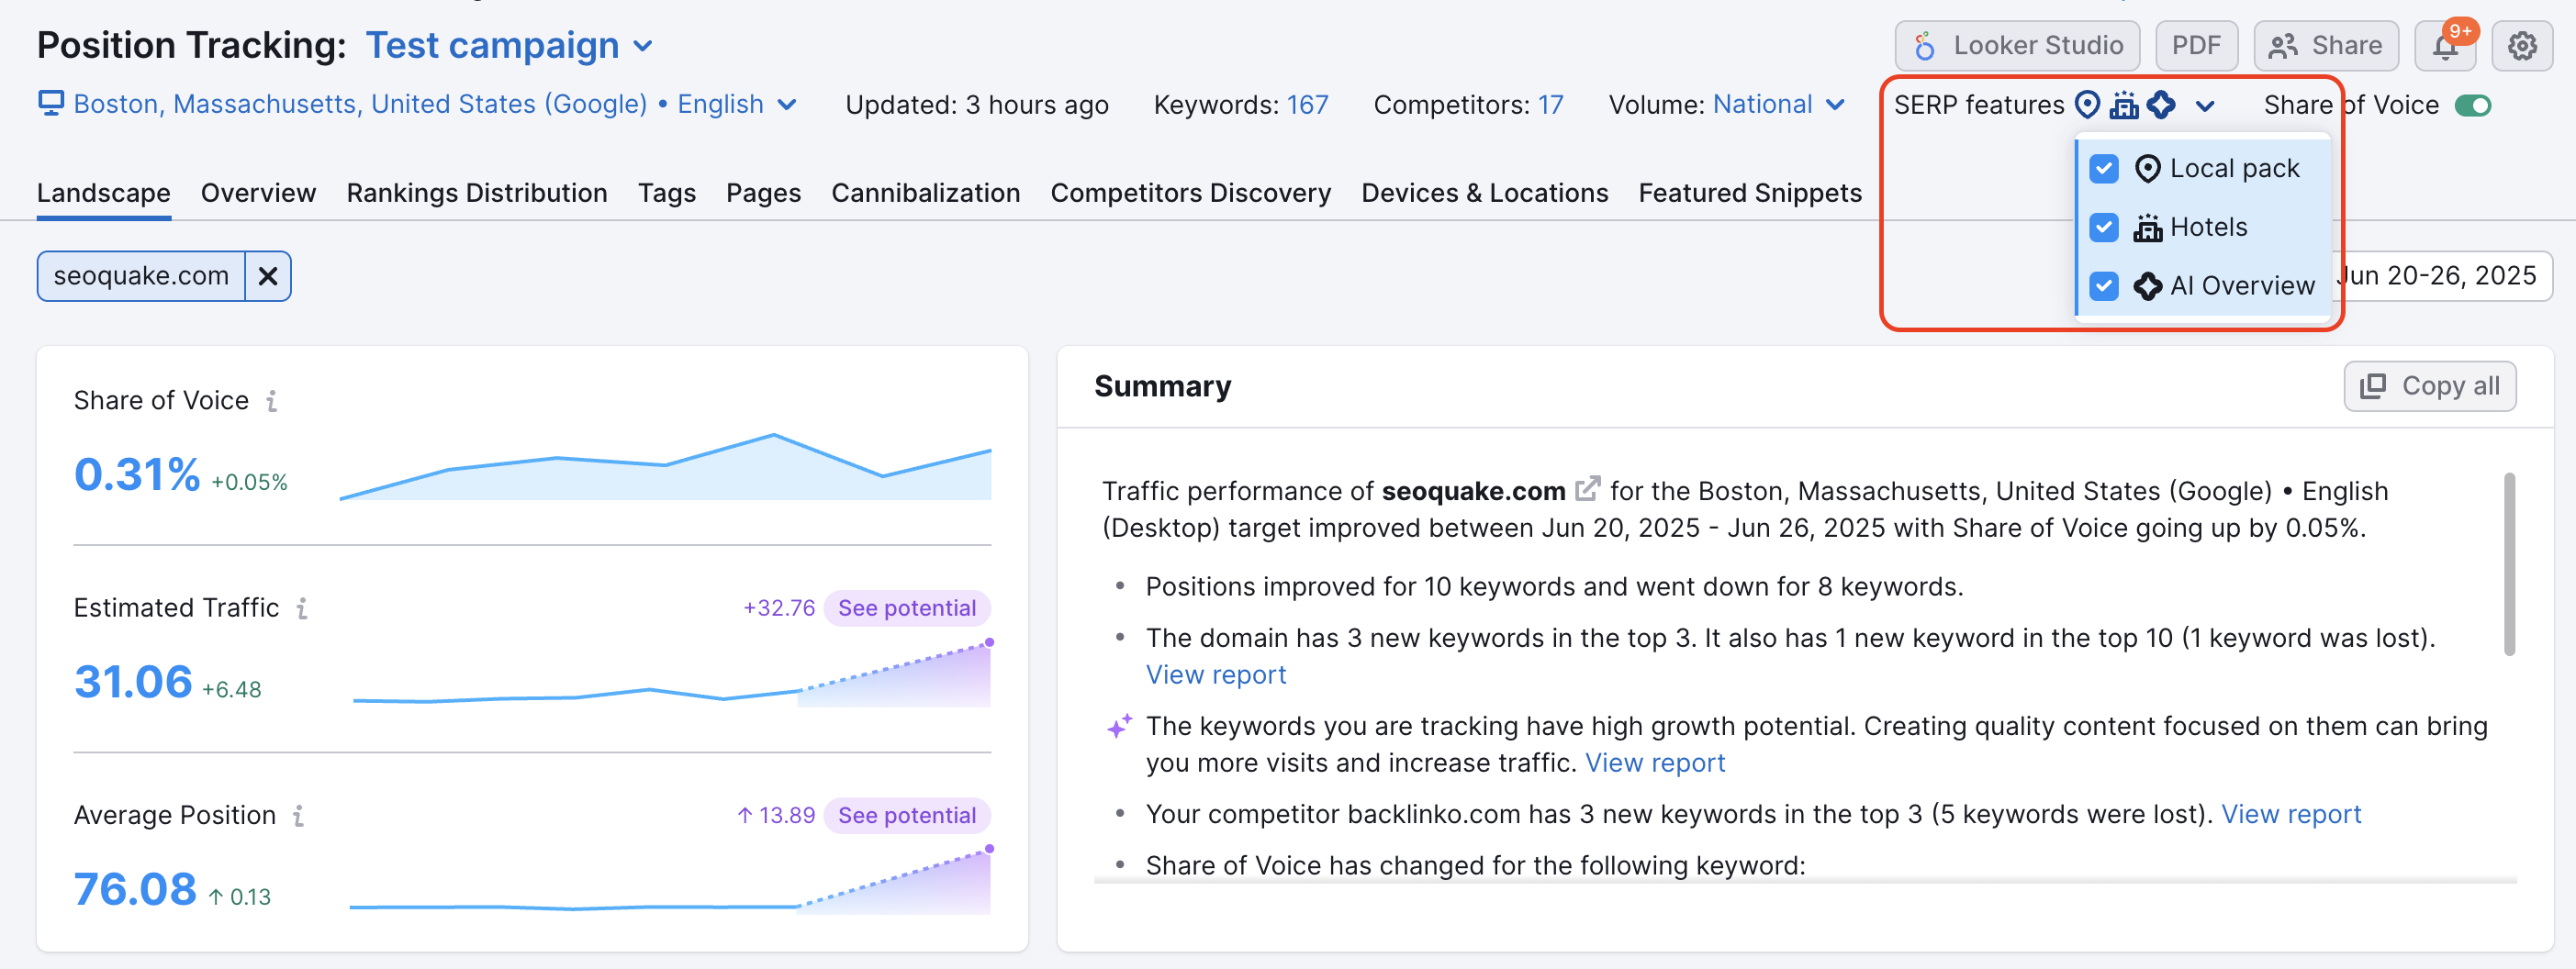
Task: Click Estimated Traffic info icon
Action: (301, 608)
